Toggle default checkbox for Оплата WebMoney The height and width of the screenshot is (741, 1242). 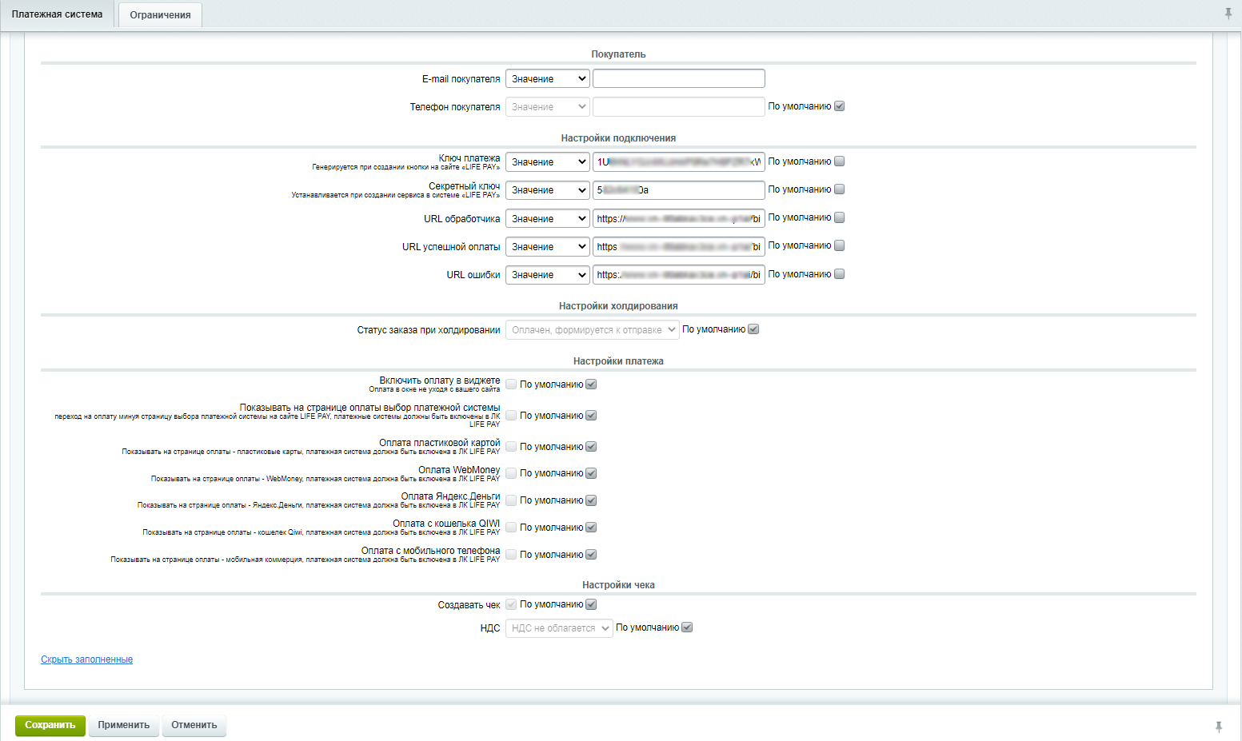coord(591,473)
